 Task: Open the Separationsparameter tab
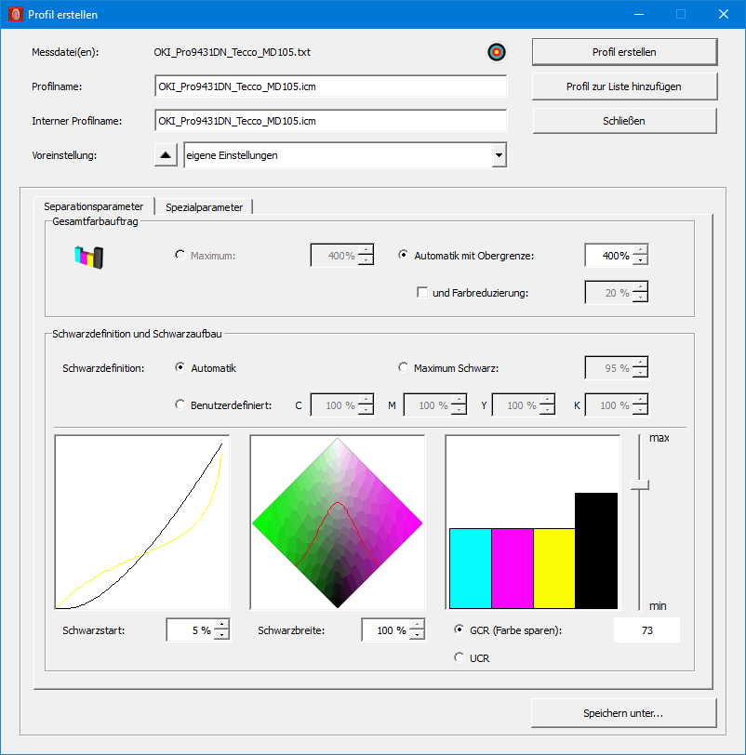(x=93, y=206)
